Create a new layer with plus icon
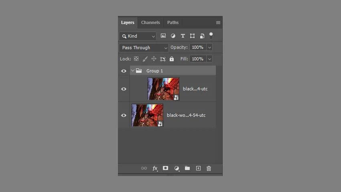This screenshot has height=192, width=341. click(198, 168)
